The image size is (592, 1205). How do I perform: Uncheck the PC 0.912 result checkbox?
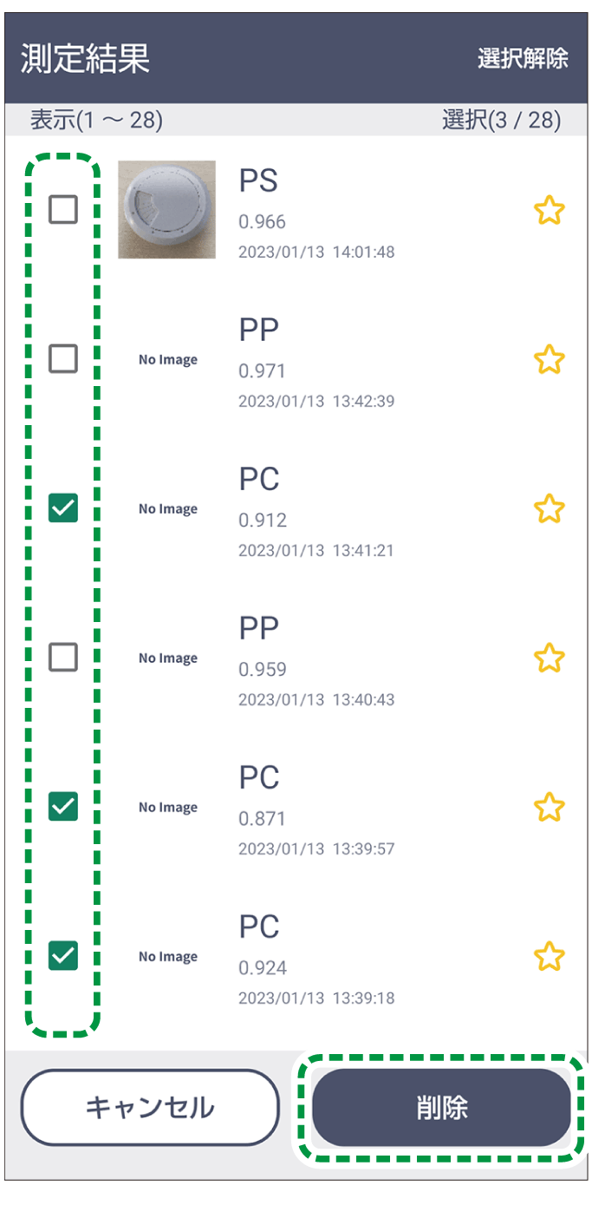[63, 508]
